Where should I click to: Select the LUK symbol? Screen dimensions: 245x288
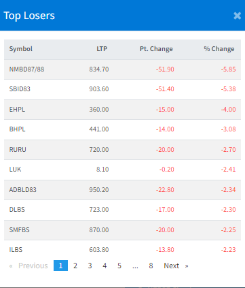pos(15,170)
